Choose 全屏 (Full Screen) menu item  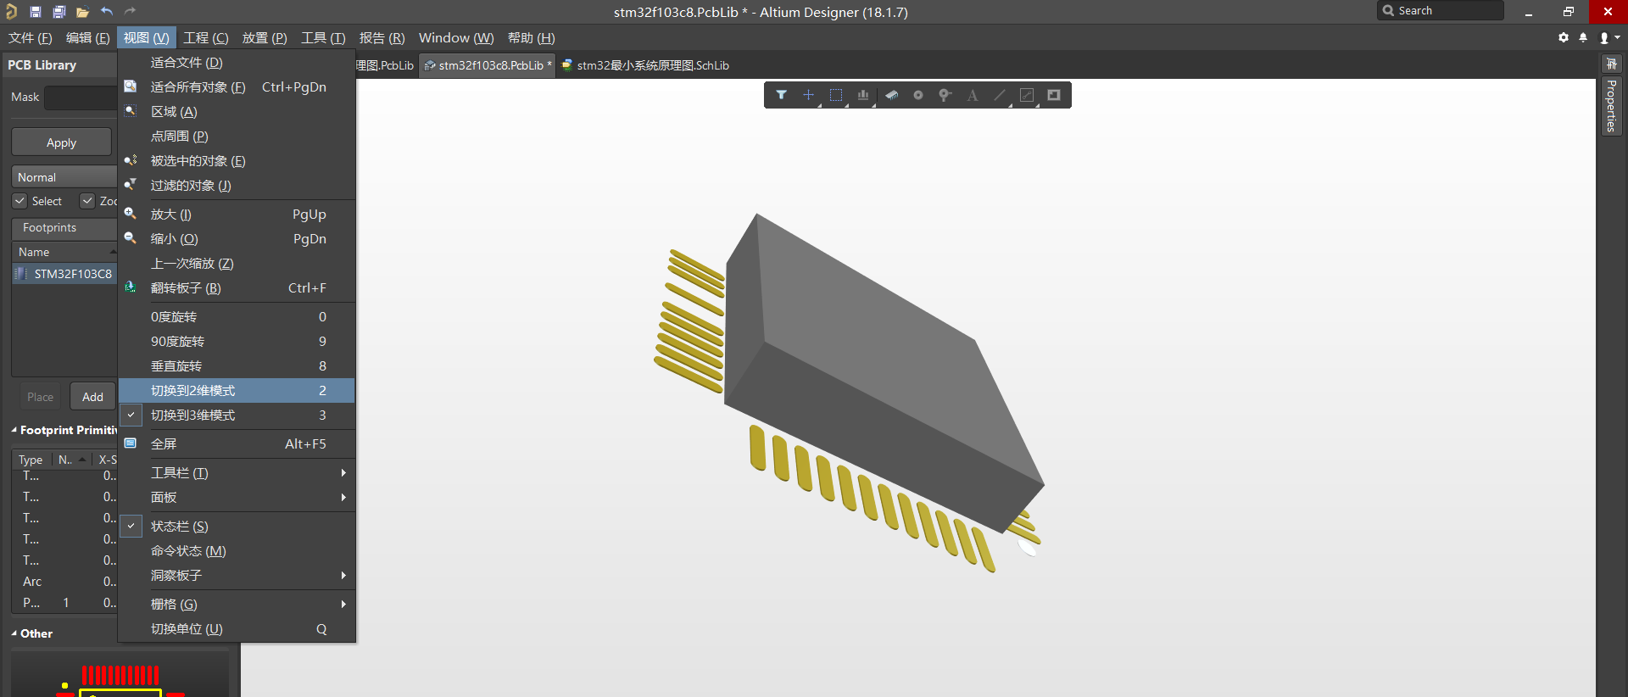click(237, 444)
